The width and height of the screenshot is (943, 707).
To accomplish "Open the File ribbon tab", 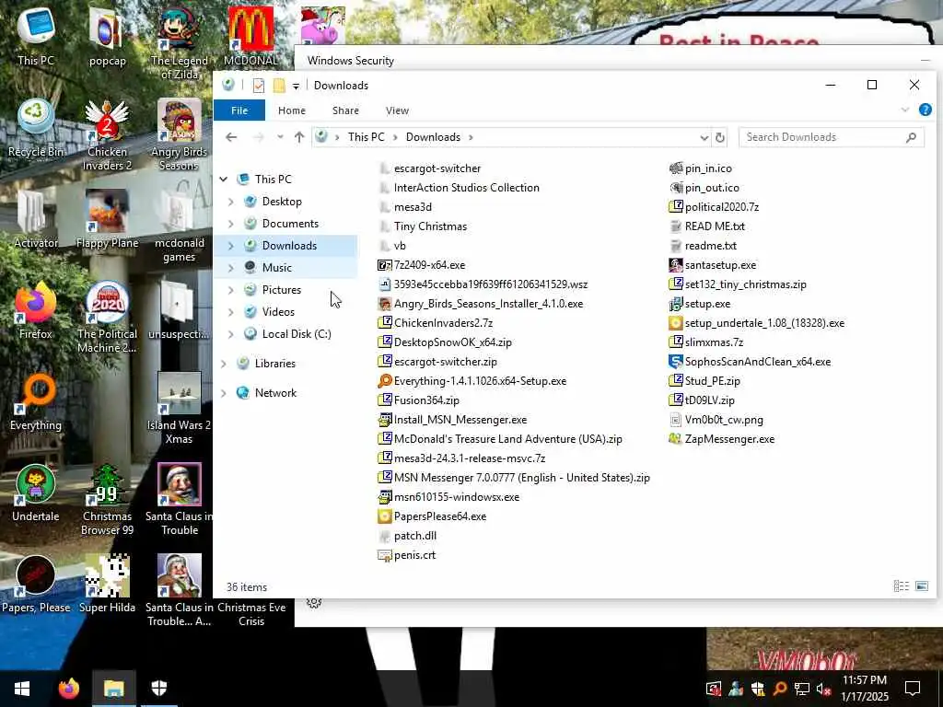I will coord(239,110).
